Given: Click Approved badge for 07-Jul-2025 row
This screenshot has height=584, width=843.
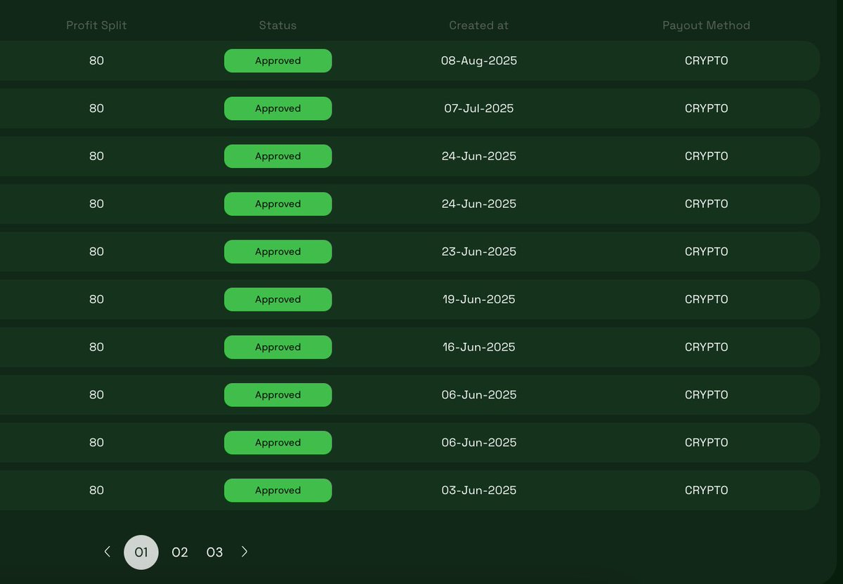Looking at the screenshot, I should (277, 108).
